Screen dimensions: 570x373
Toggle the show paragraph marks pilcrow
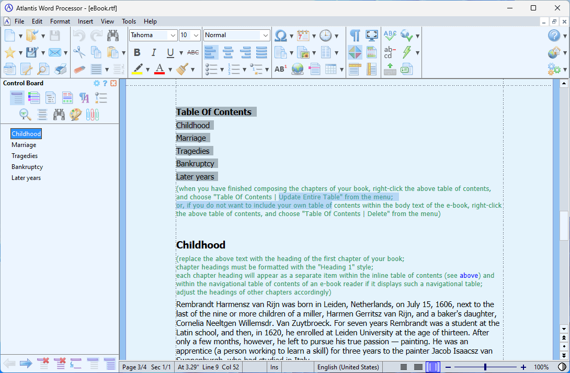[355, 36]
